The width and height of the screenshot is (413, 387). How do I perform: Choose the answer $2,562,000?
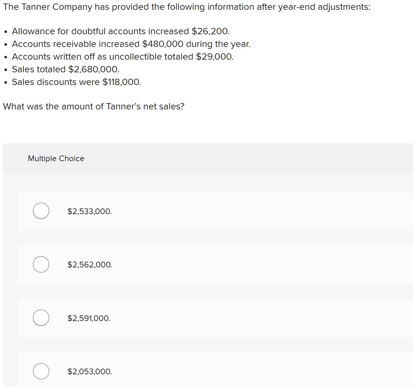[x=90, y=264]
